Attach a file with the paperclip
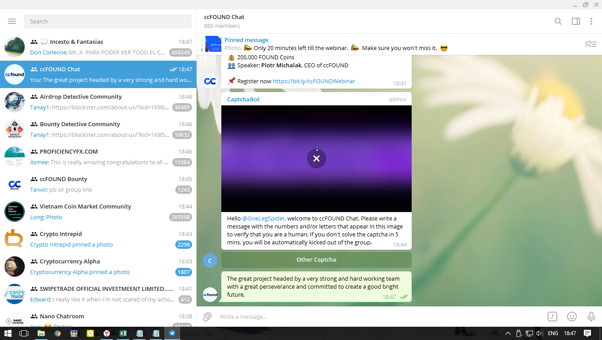Viewport: 602px width, 340px height. click(207, 317)
